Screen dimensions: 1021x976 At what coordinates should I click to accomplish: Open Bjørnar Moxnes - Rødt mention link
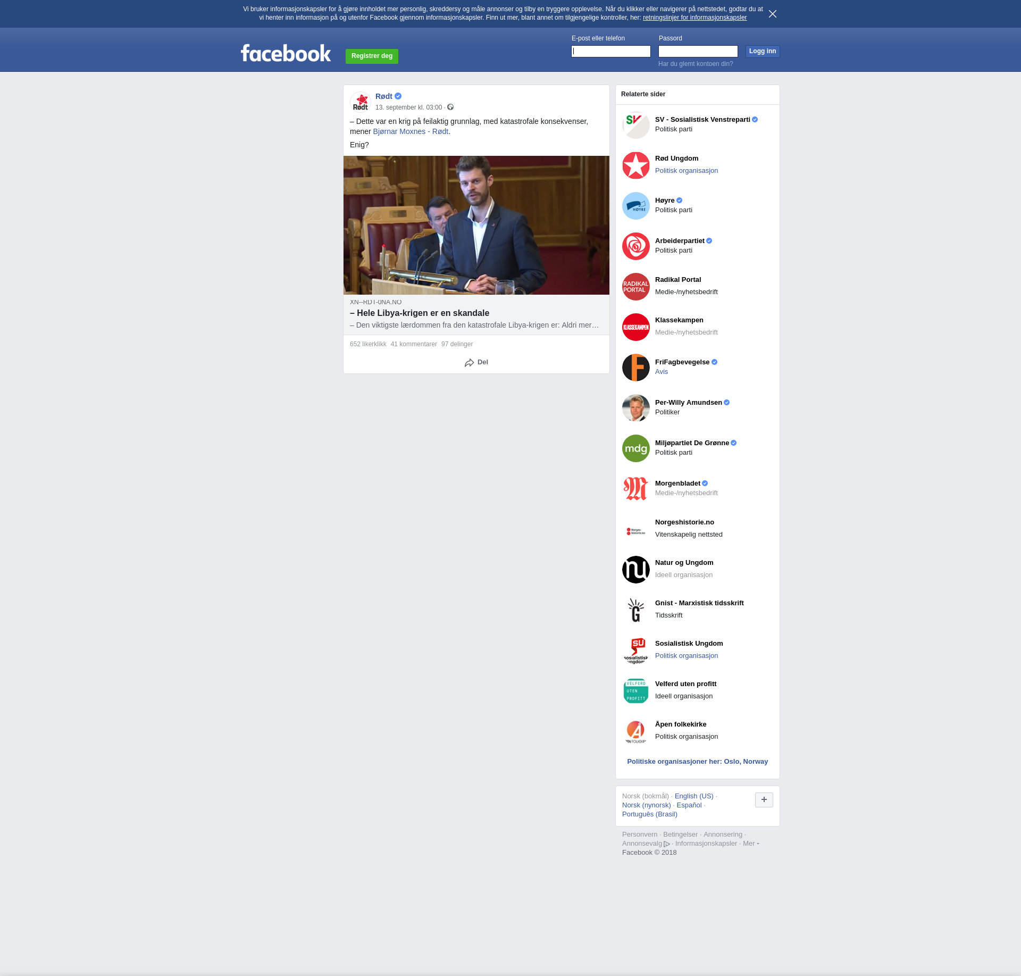pyautogui.click(x=411, y=131)
